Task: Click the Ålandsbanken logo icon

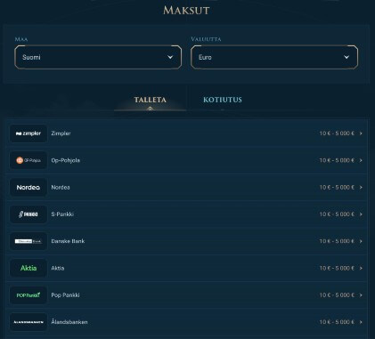Action: coord(29,322)
